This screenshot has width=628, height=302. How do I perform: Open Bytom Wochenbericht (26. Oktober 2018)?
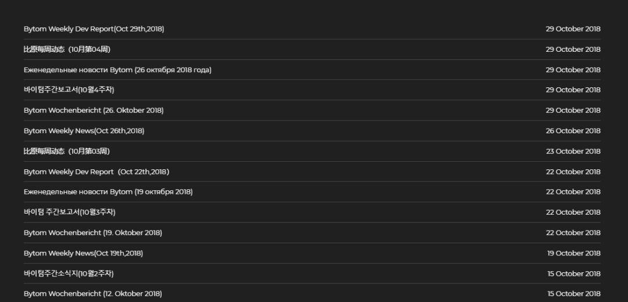(x=94, y=111)
